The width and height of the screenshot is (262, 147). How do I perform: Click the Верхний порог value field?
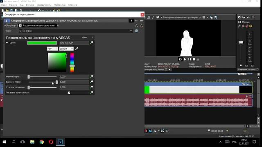74,82
